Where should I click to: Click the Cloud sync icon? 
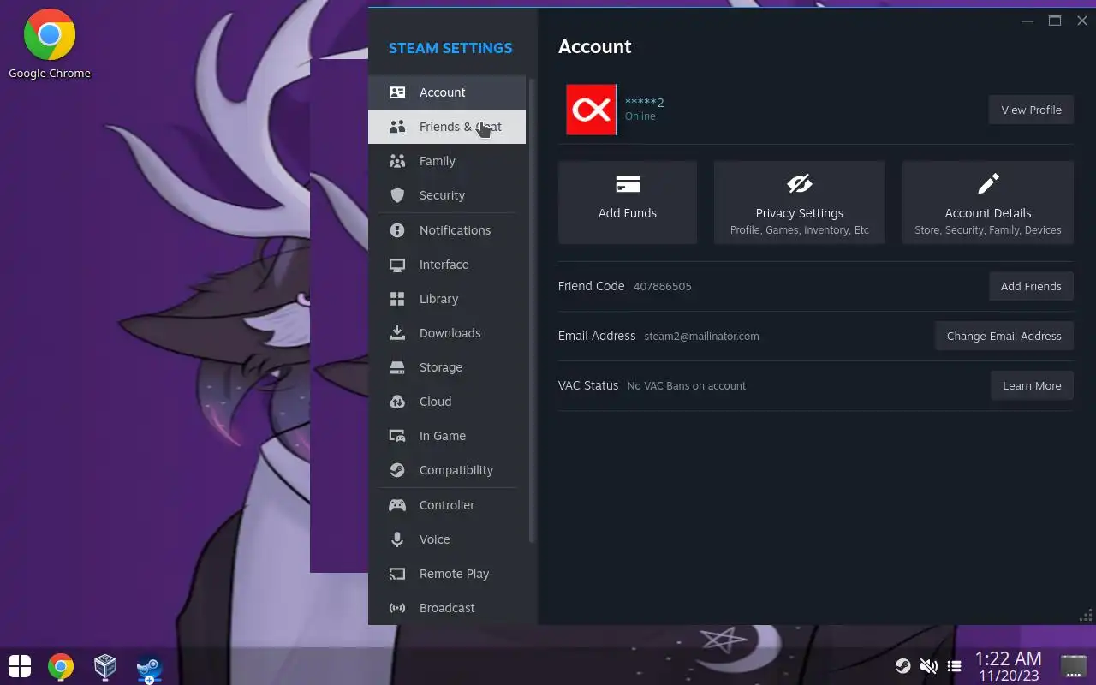(x=397, y=402)
